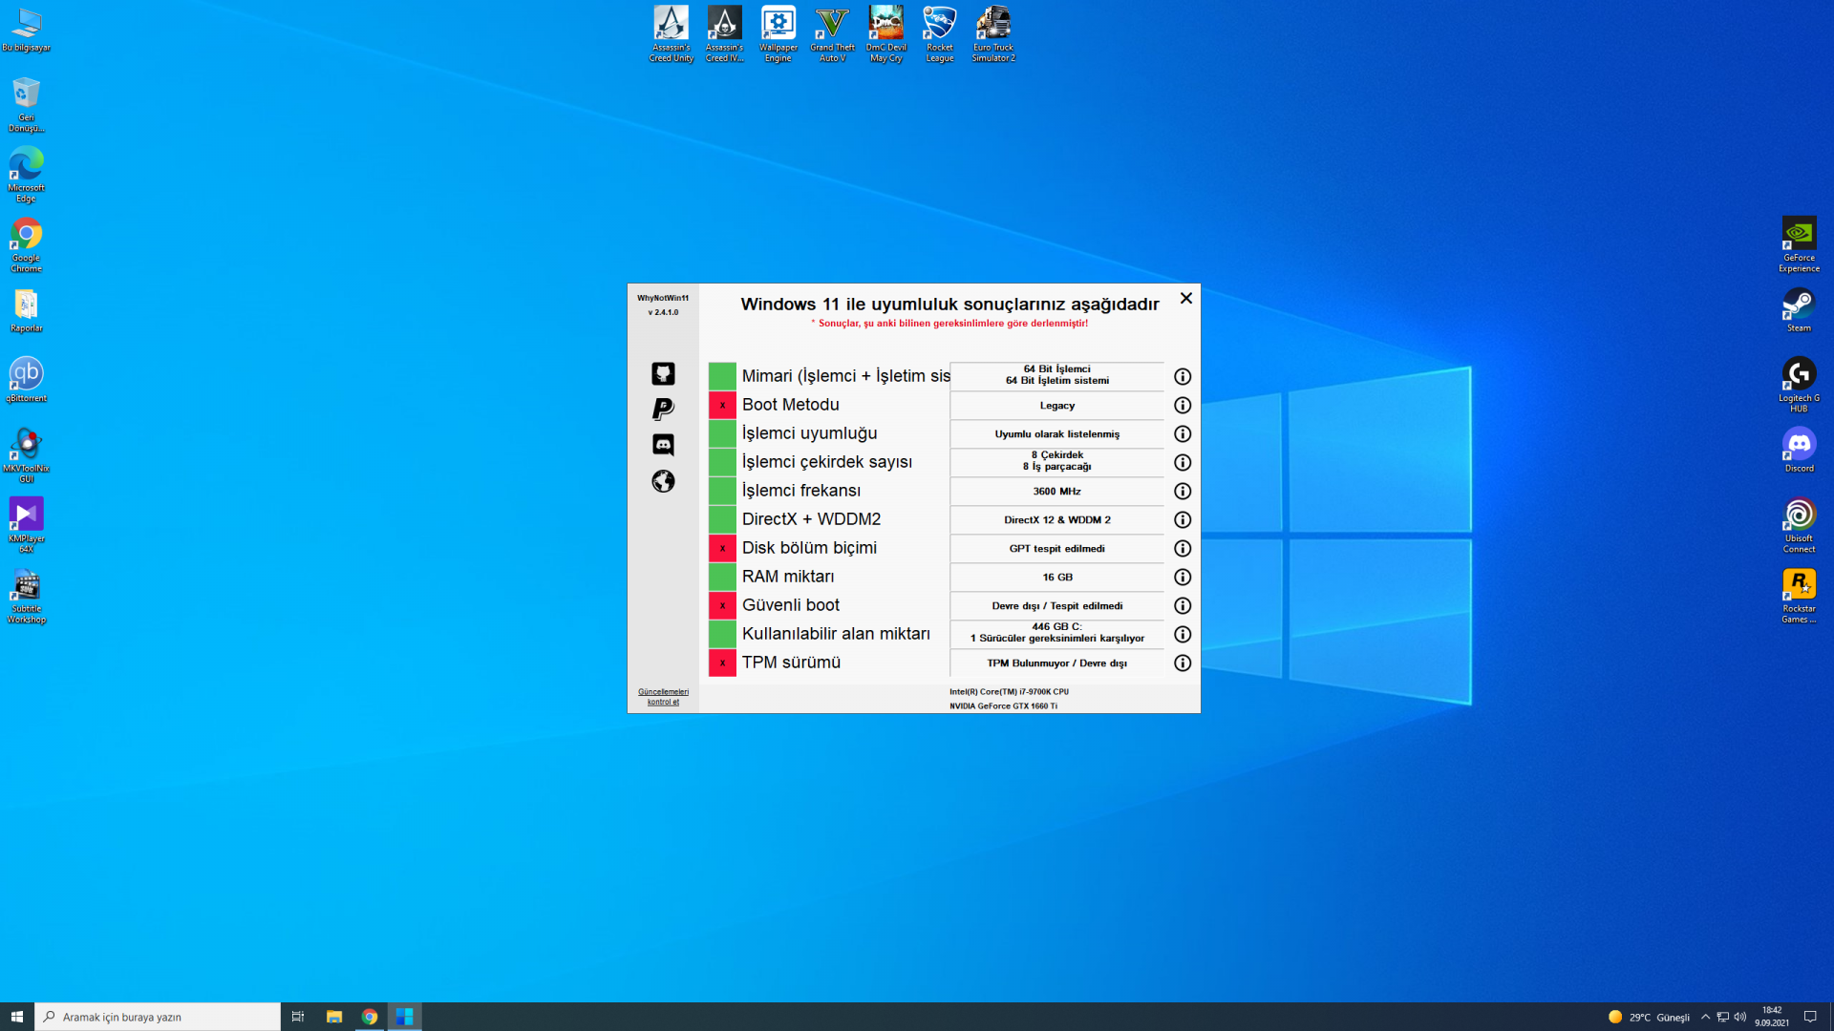Click info icon next to Güvenli boot
This screenshot has height=1031, width=1834.
(x=1183, y=606)
